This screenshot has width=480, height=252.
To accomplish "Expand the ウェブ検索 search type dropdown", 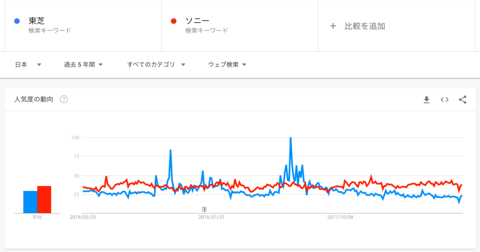I will pos(227,65).
